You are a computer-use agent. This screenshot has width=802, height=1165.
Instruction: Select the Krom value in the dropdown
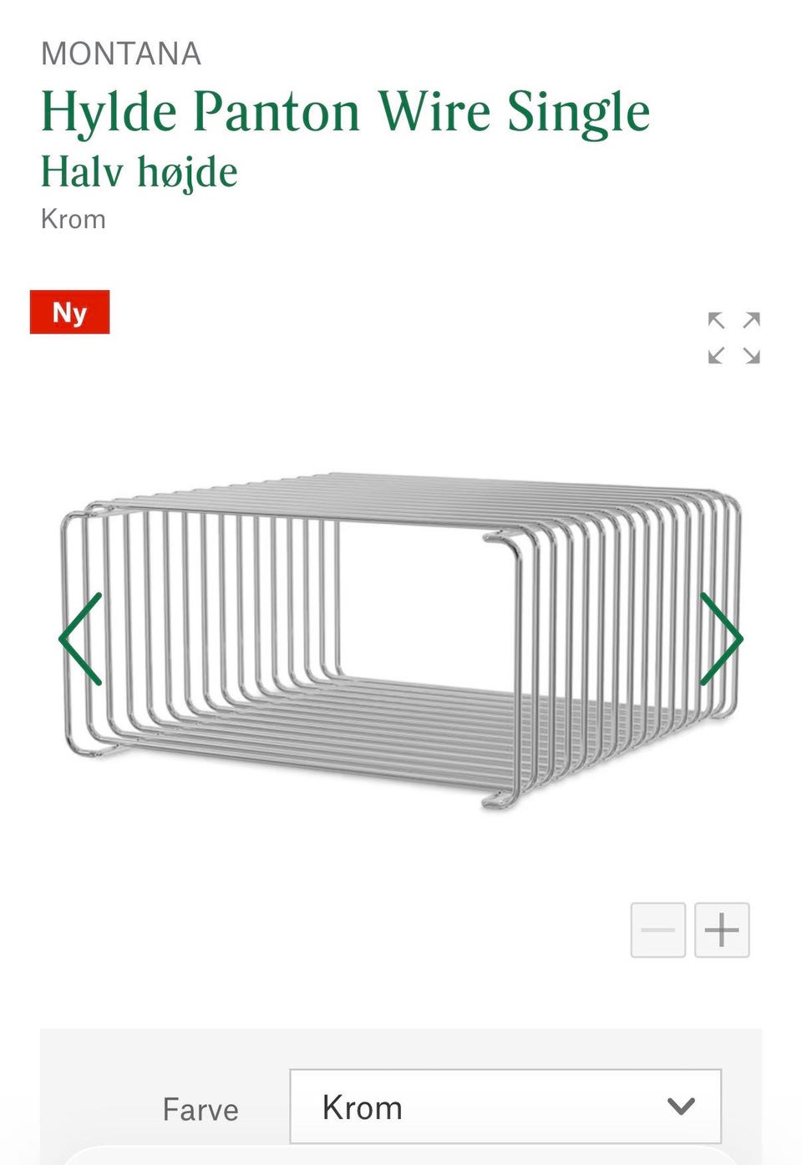pyautogui.click(x=363, y=1107)
